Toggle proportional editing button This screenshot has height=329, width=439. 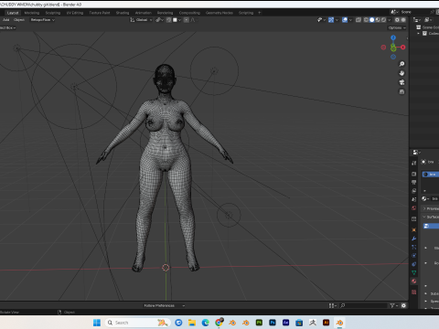tap(187, 20)
